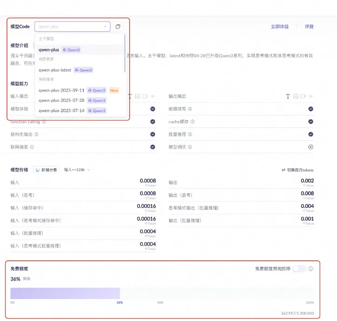The height and width of the screenshot is (321, 337).
Task: Click the New badge on qwen-plus-2025-09-11
Action: click(114, 90)
